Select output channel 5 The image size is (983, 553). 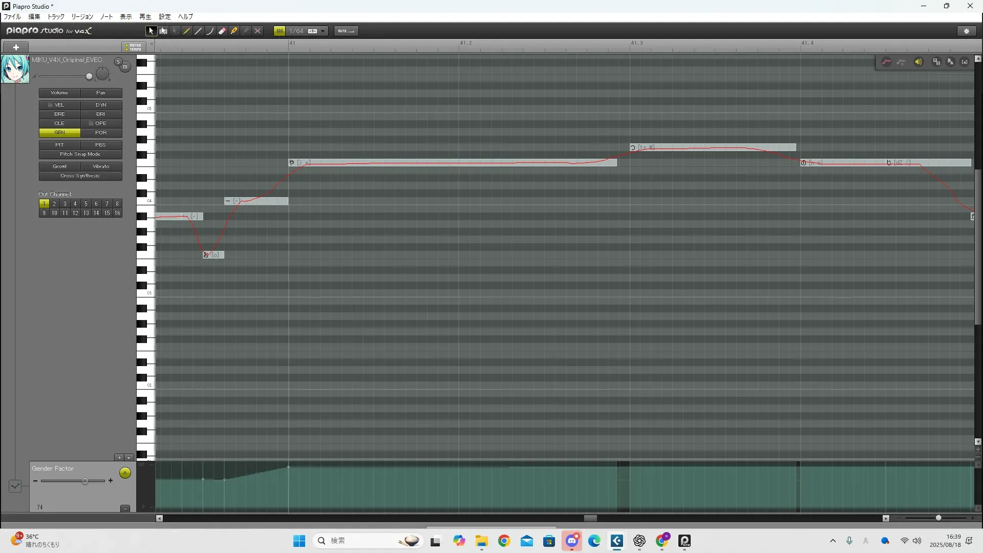pyautogui.click(x=86, y=204)
